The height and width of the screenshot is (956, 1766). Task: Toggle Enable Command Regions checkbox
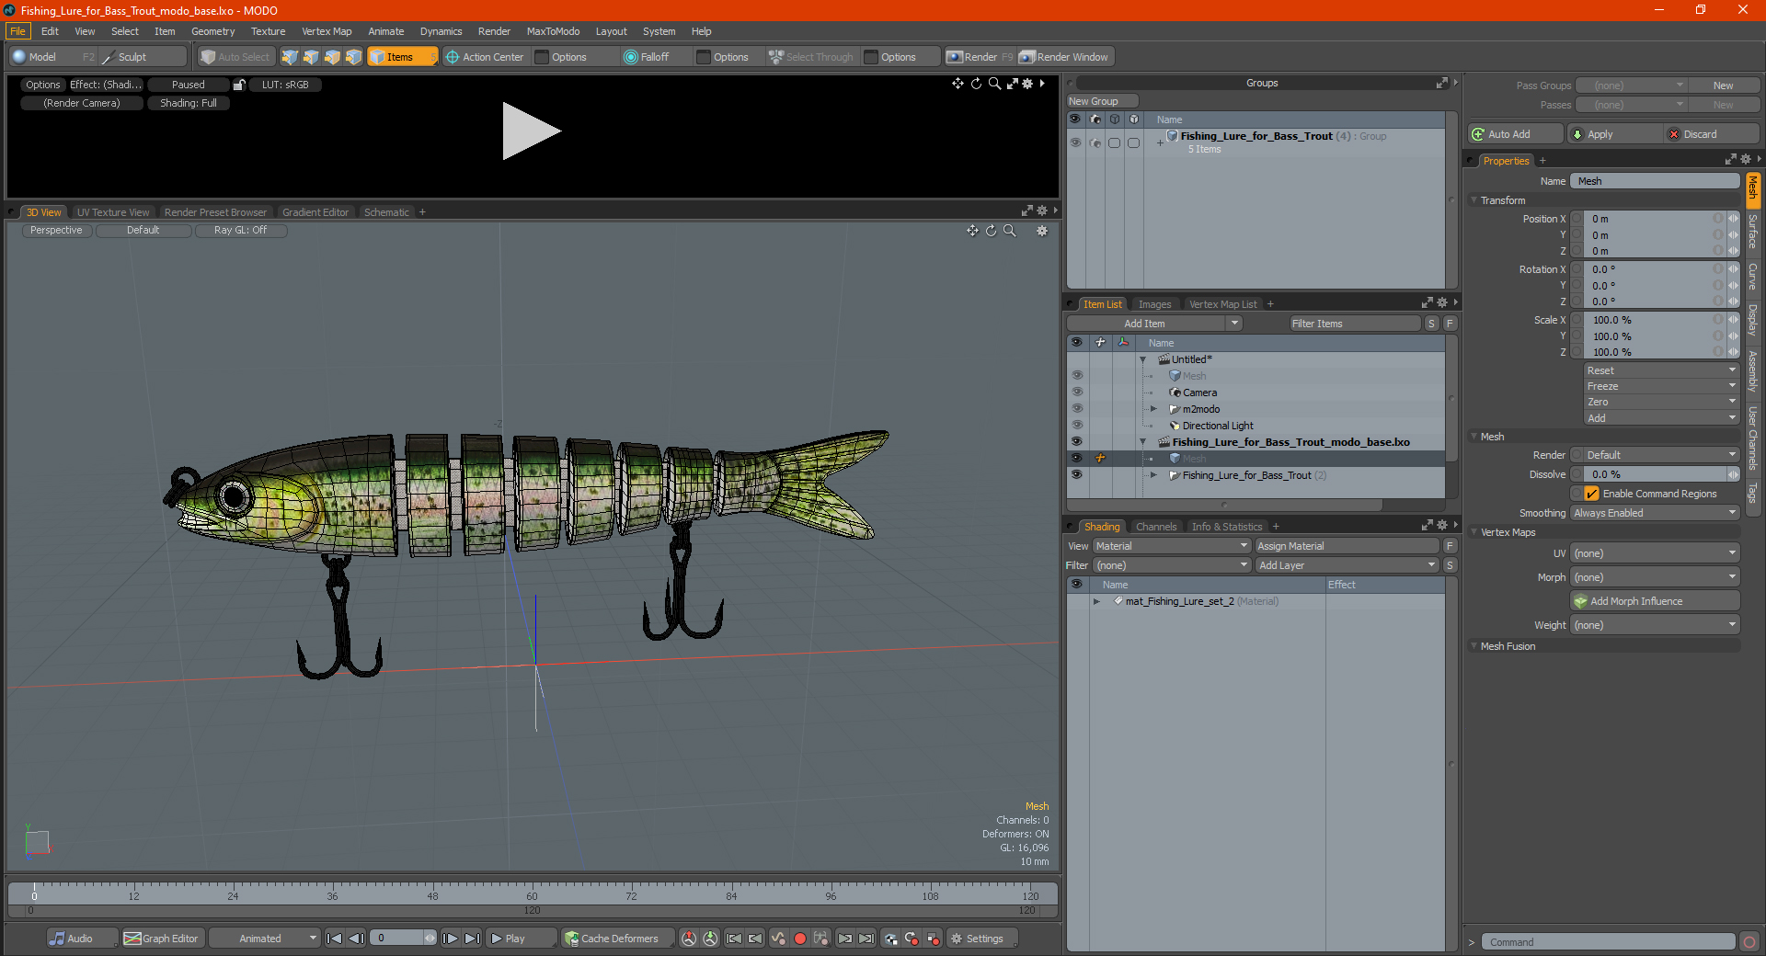tap(1591, 494)
